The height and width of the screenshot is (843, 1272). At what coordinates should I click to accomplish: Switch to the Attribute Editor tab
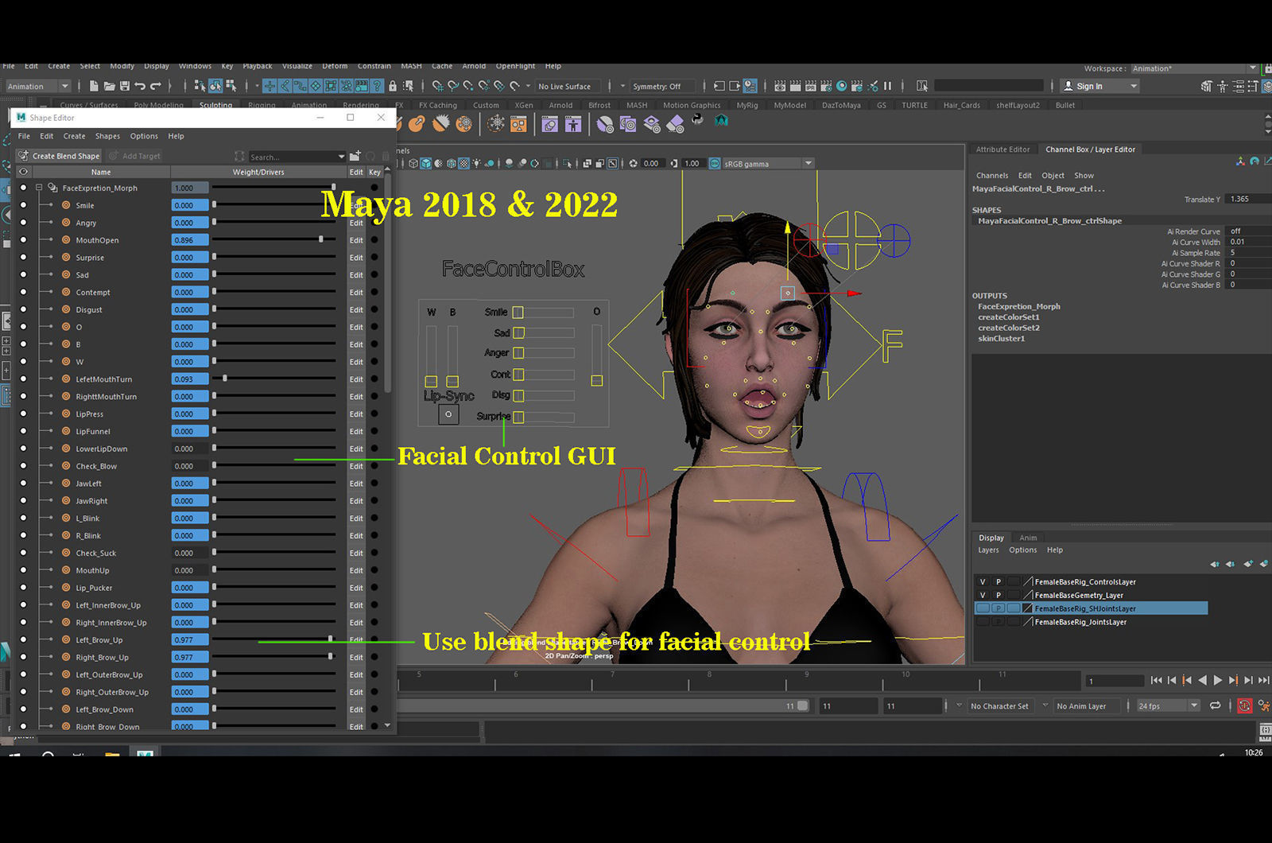[1002, 150]
